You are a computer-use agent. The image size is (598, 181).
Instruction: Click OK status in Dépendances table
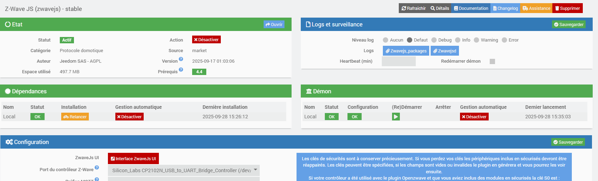pyautogui.click(x=38, y=117)
